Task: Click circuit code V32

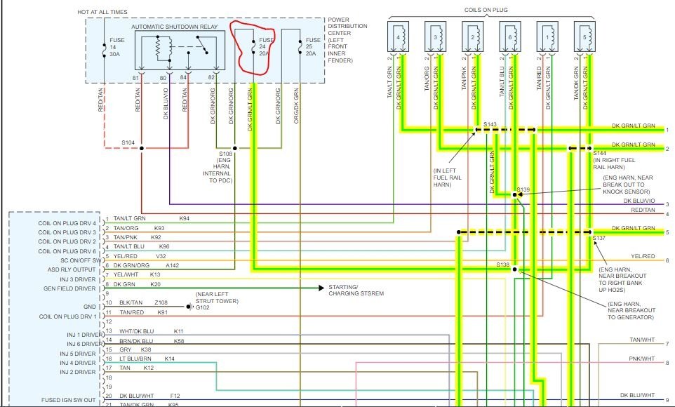Action: tap(161, 256)
